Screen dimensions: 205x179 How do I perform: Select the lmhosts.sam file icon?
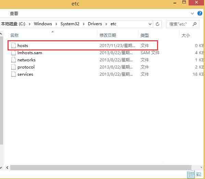13,53
